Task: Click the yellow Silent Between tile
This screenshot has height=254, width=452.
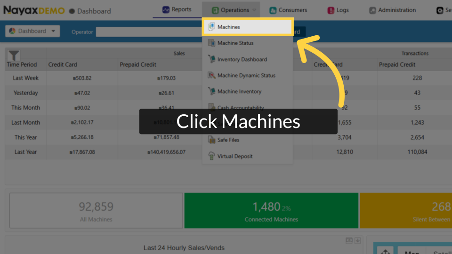Action: (x=406, y=210)
